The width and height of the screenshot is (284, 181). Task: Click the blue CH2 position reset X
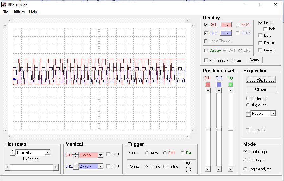pyautogui.click(x=219, y=84)
